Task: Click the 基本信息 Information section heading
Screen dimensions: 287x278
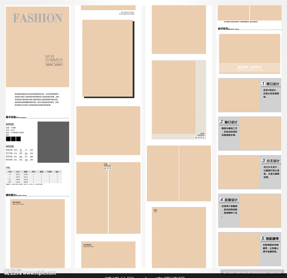Action: (16, 117)
